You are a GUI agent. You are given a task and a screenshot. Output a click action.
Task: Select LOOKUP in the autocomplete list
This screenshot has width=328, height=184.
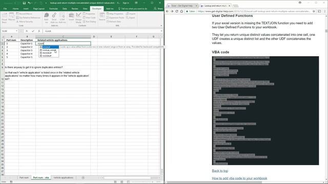[x=49, y=47]
